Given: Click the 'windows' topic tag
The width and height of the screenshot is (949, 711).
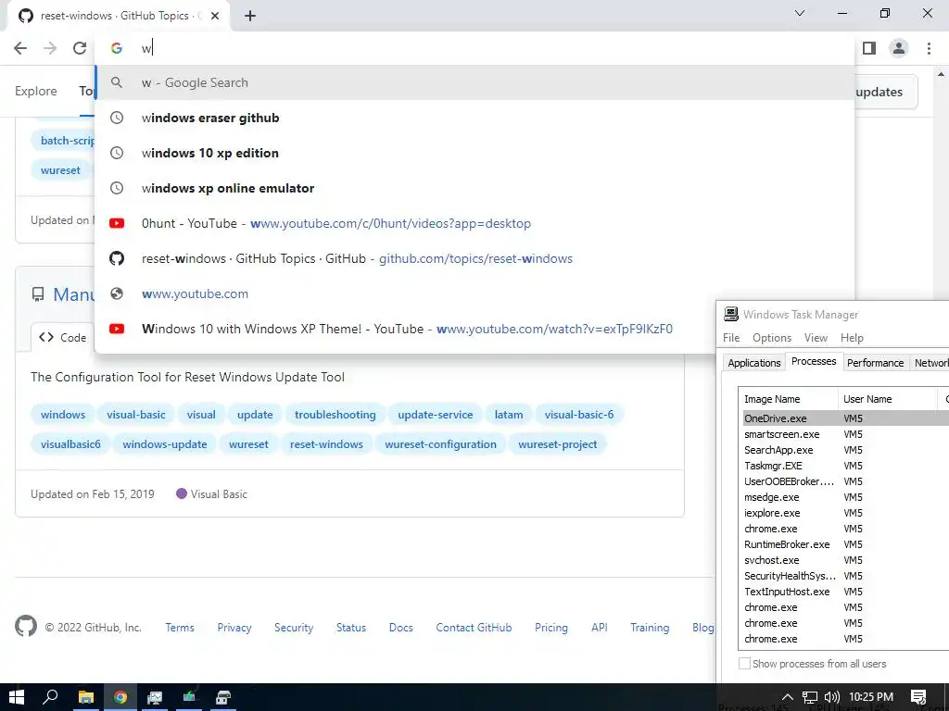Looking at the screenshot, I should point(63,415).
